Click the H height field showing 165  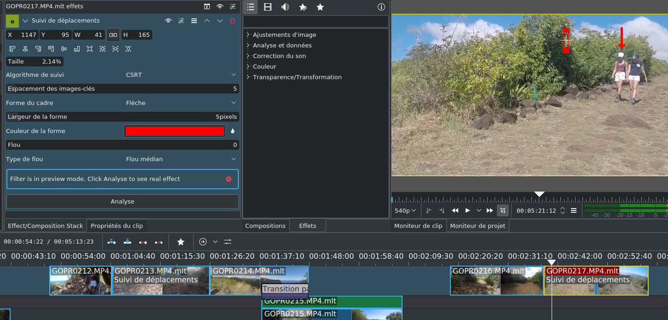click(x=136, y=35)
